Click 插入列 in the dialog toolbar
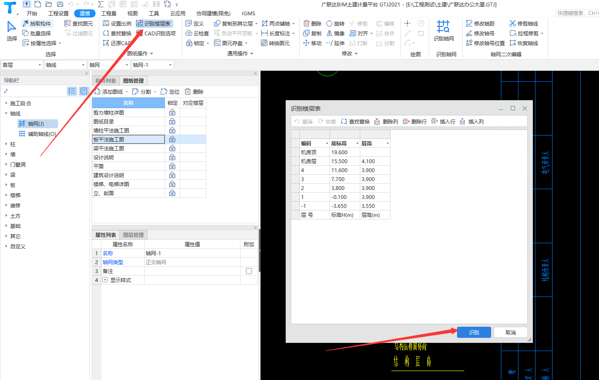The height and width of the screenshot is (380, 599). pyautogui.click(x=472, y=121)
